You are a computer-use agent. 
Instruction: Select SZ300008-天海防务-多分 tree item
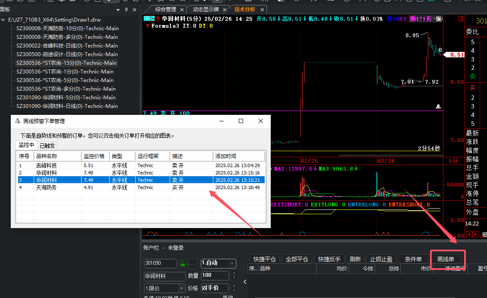[67, 37]
